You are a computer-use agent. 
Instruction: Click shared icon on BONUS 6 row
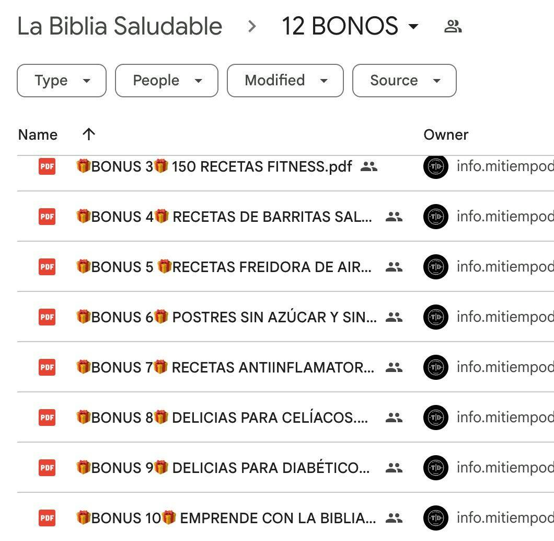[394, 317]
